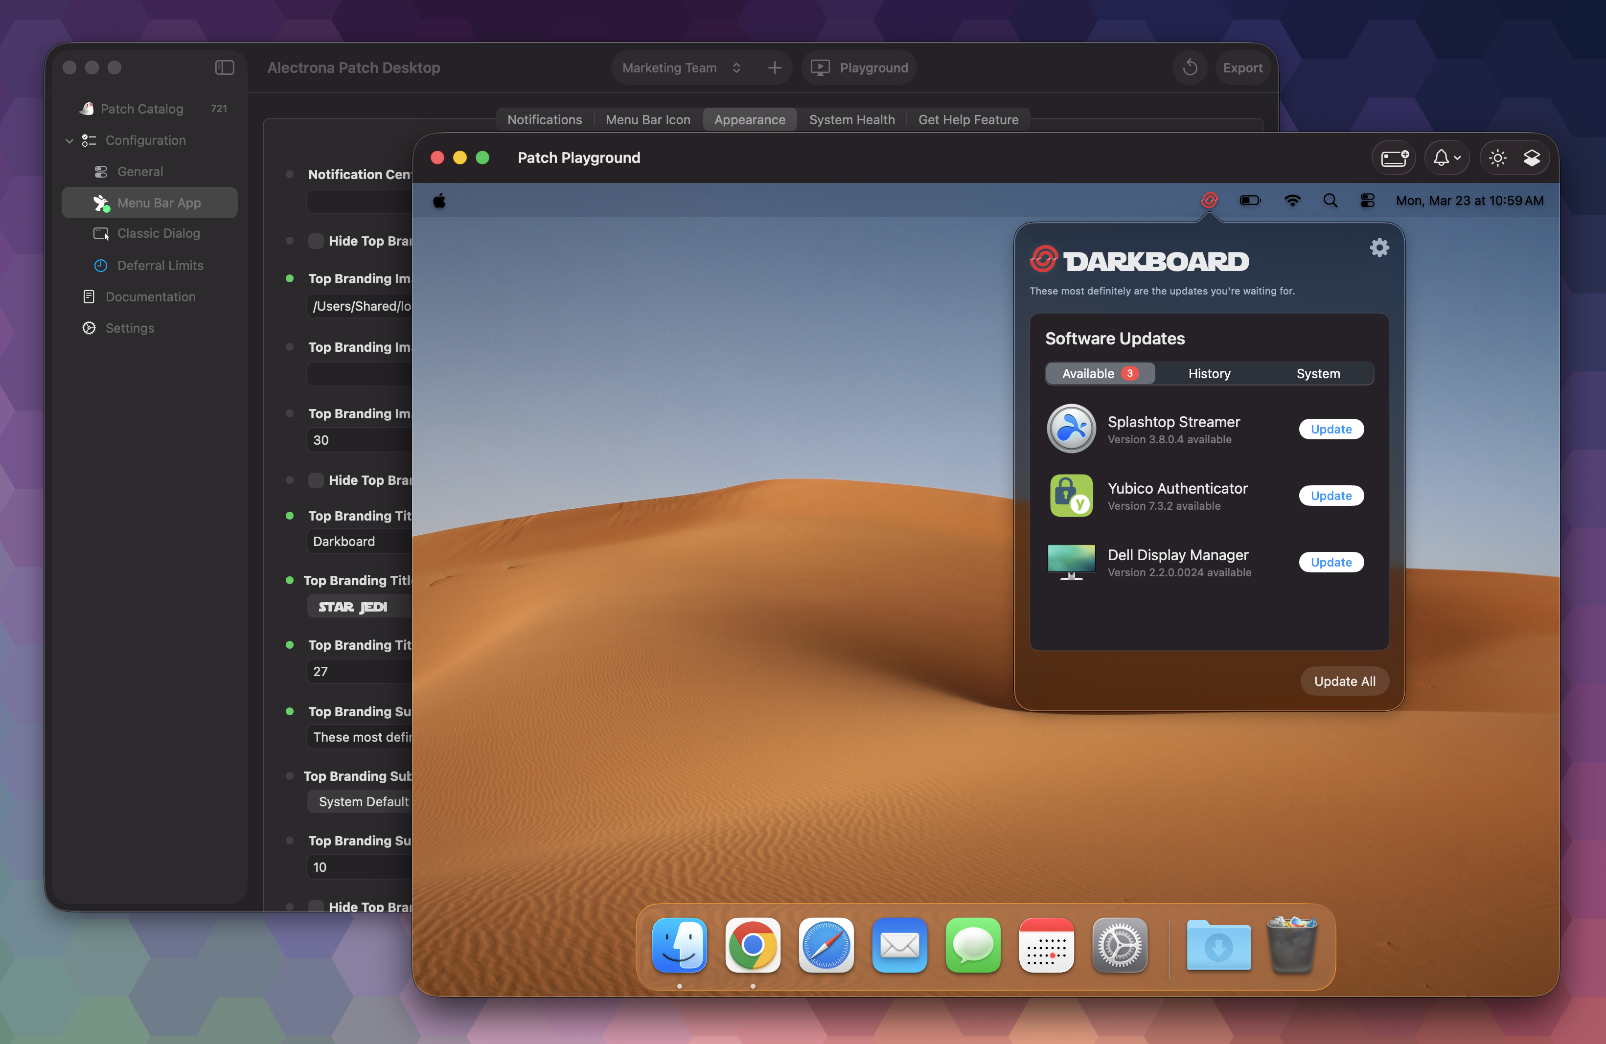Click the Yubico Authenticator app icon
The width and height of the screenshot is (1606, 1044).
point(1071,496)
